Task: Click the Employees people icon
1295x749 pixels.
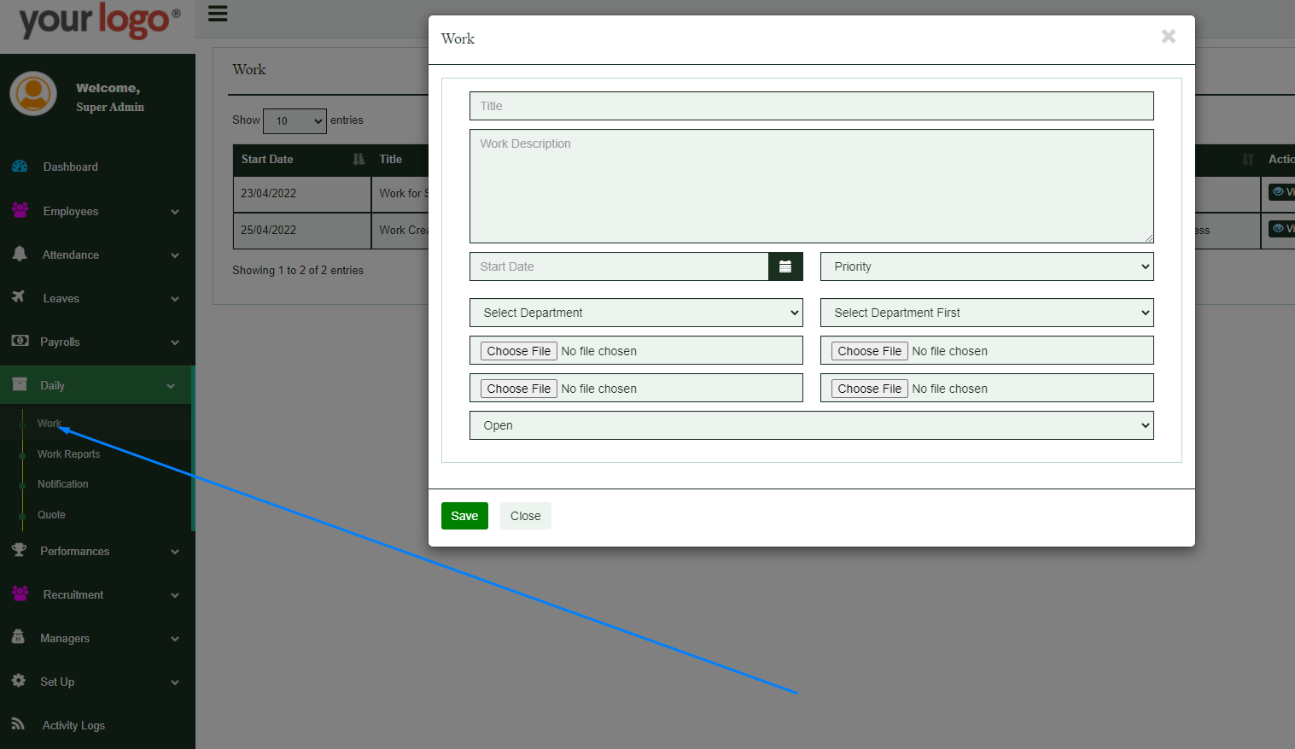Action: coord(20,210)
